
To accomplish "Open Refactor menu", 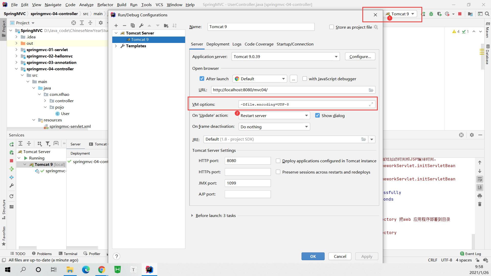I will click(x=105, y=5).
